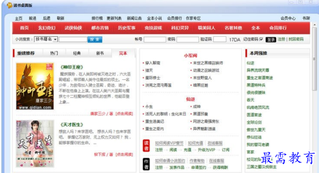Click the vertical page scrollbar thumb

[x=315, y=59]
